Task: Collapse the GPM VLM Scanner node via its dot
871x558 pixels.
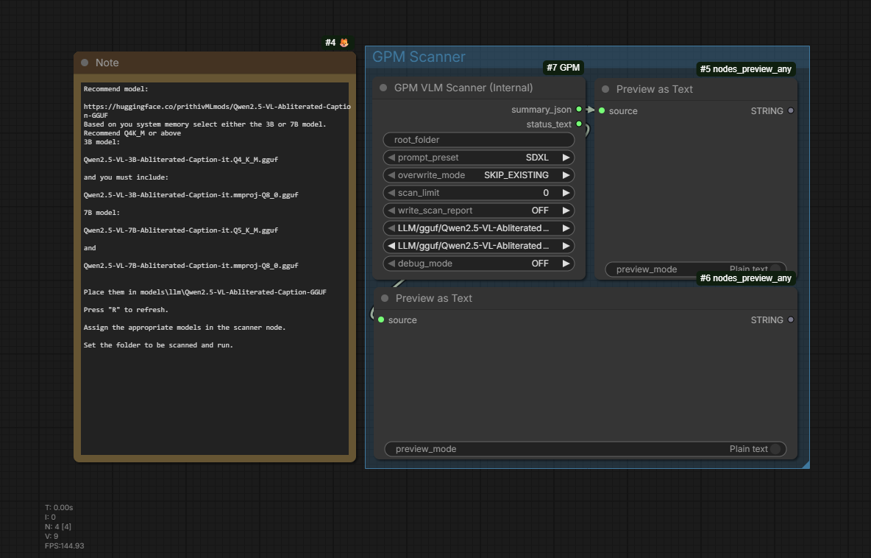Action: 383,88
